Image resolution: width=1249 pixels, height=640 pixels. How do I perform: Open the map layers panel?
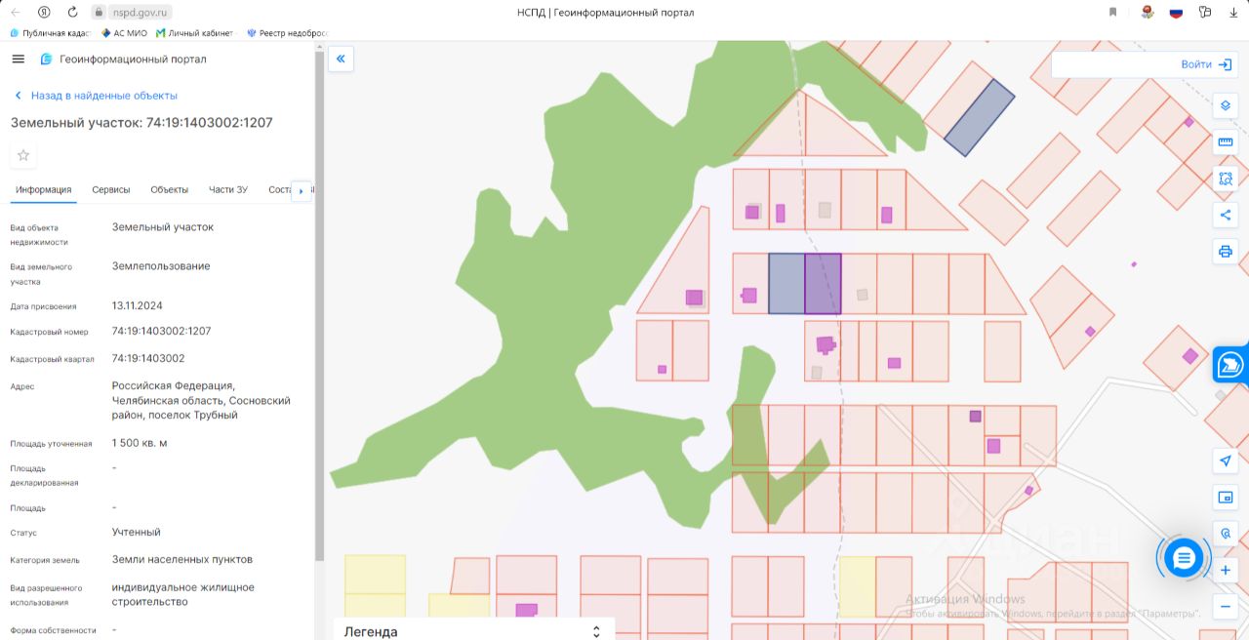(x=1226, y=105)
